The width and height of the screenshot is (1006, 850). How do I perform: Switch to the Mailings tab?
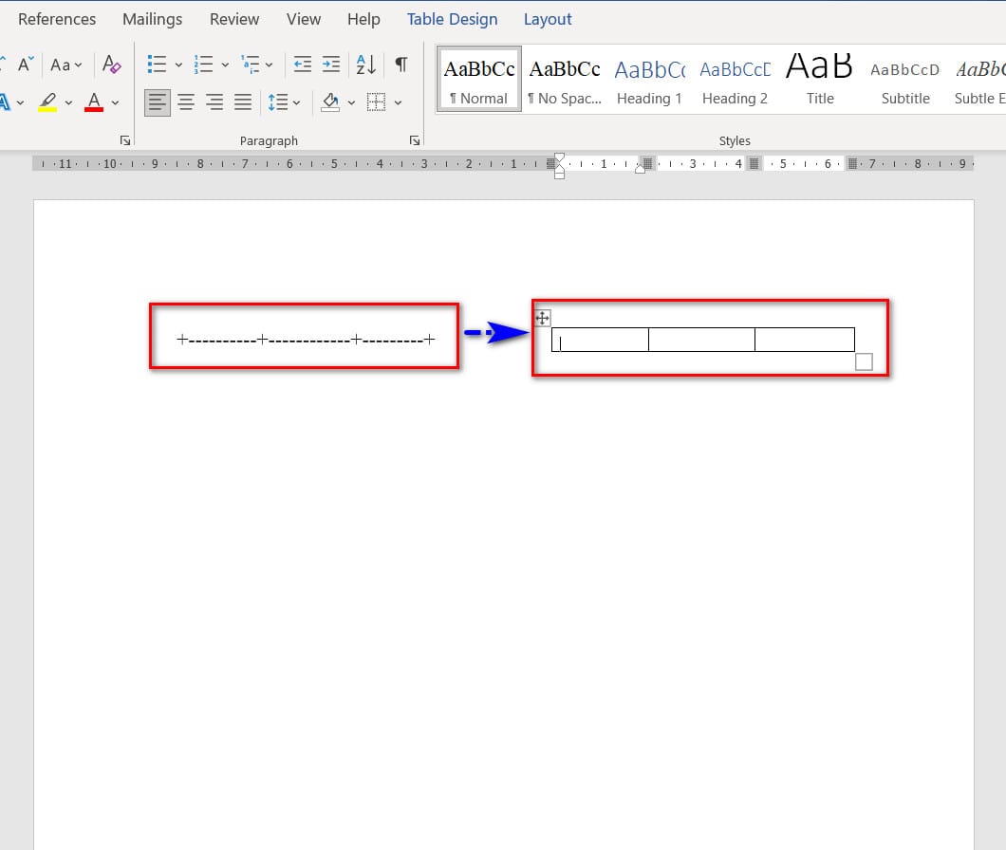[x=152, y=19]
